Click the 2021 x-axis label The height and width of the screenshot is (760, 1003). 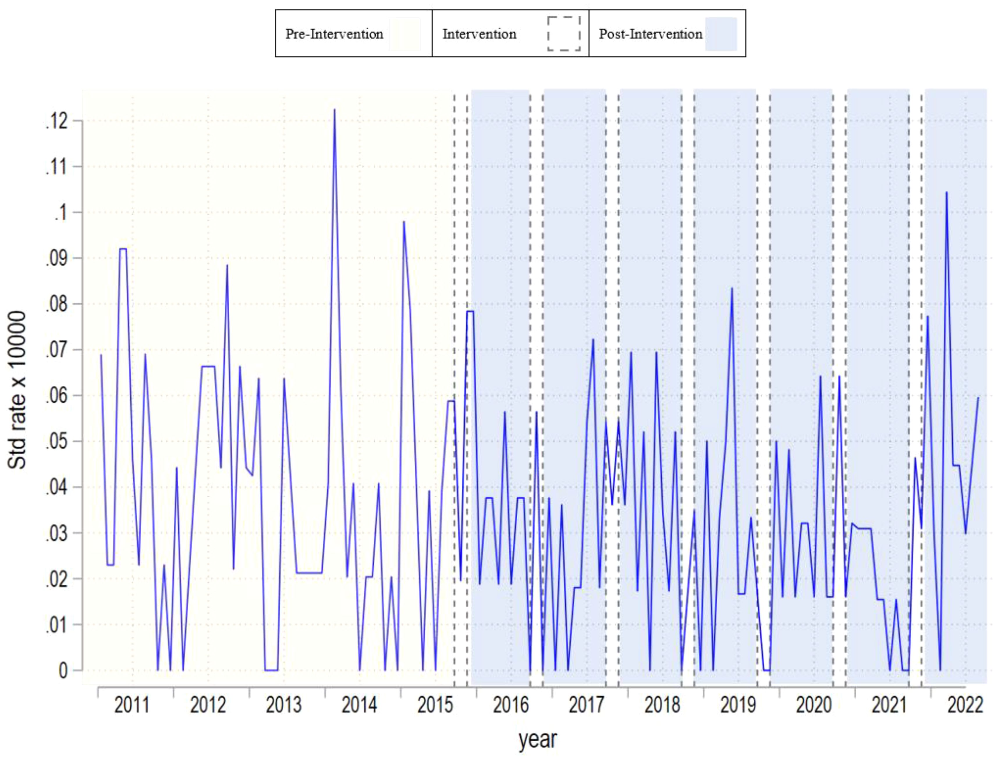[889, 705]
